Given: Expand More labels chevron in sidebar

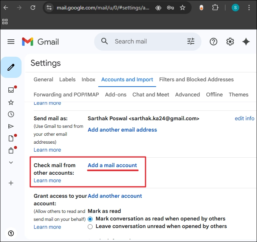Looking at the screenshot, I should [11, 163].
